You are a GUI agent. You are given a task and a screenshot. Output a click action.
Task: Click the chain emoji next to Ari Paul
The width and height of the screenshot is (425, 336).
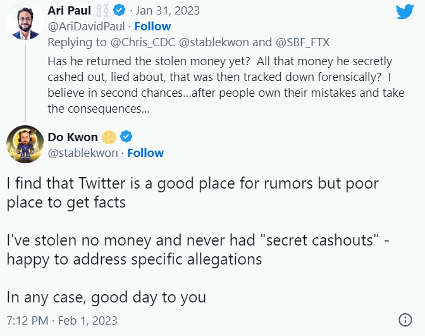click(x=102, y=11)
